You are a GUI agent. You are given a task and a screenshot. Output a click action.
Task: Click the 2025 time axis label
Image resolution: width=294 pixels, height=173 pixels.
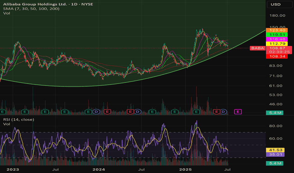pos(185,170)
